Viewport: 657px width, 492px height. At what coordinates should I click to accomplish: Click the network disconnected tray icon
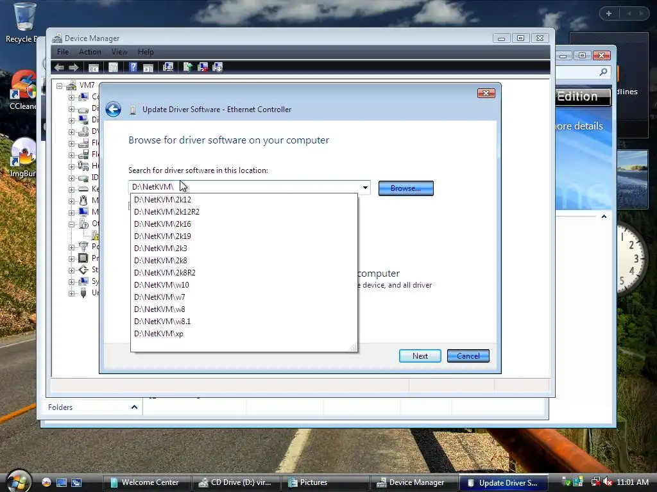click(595, 482)
